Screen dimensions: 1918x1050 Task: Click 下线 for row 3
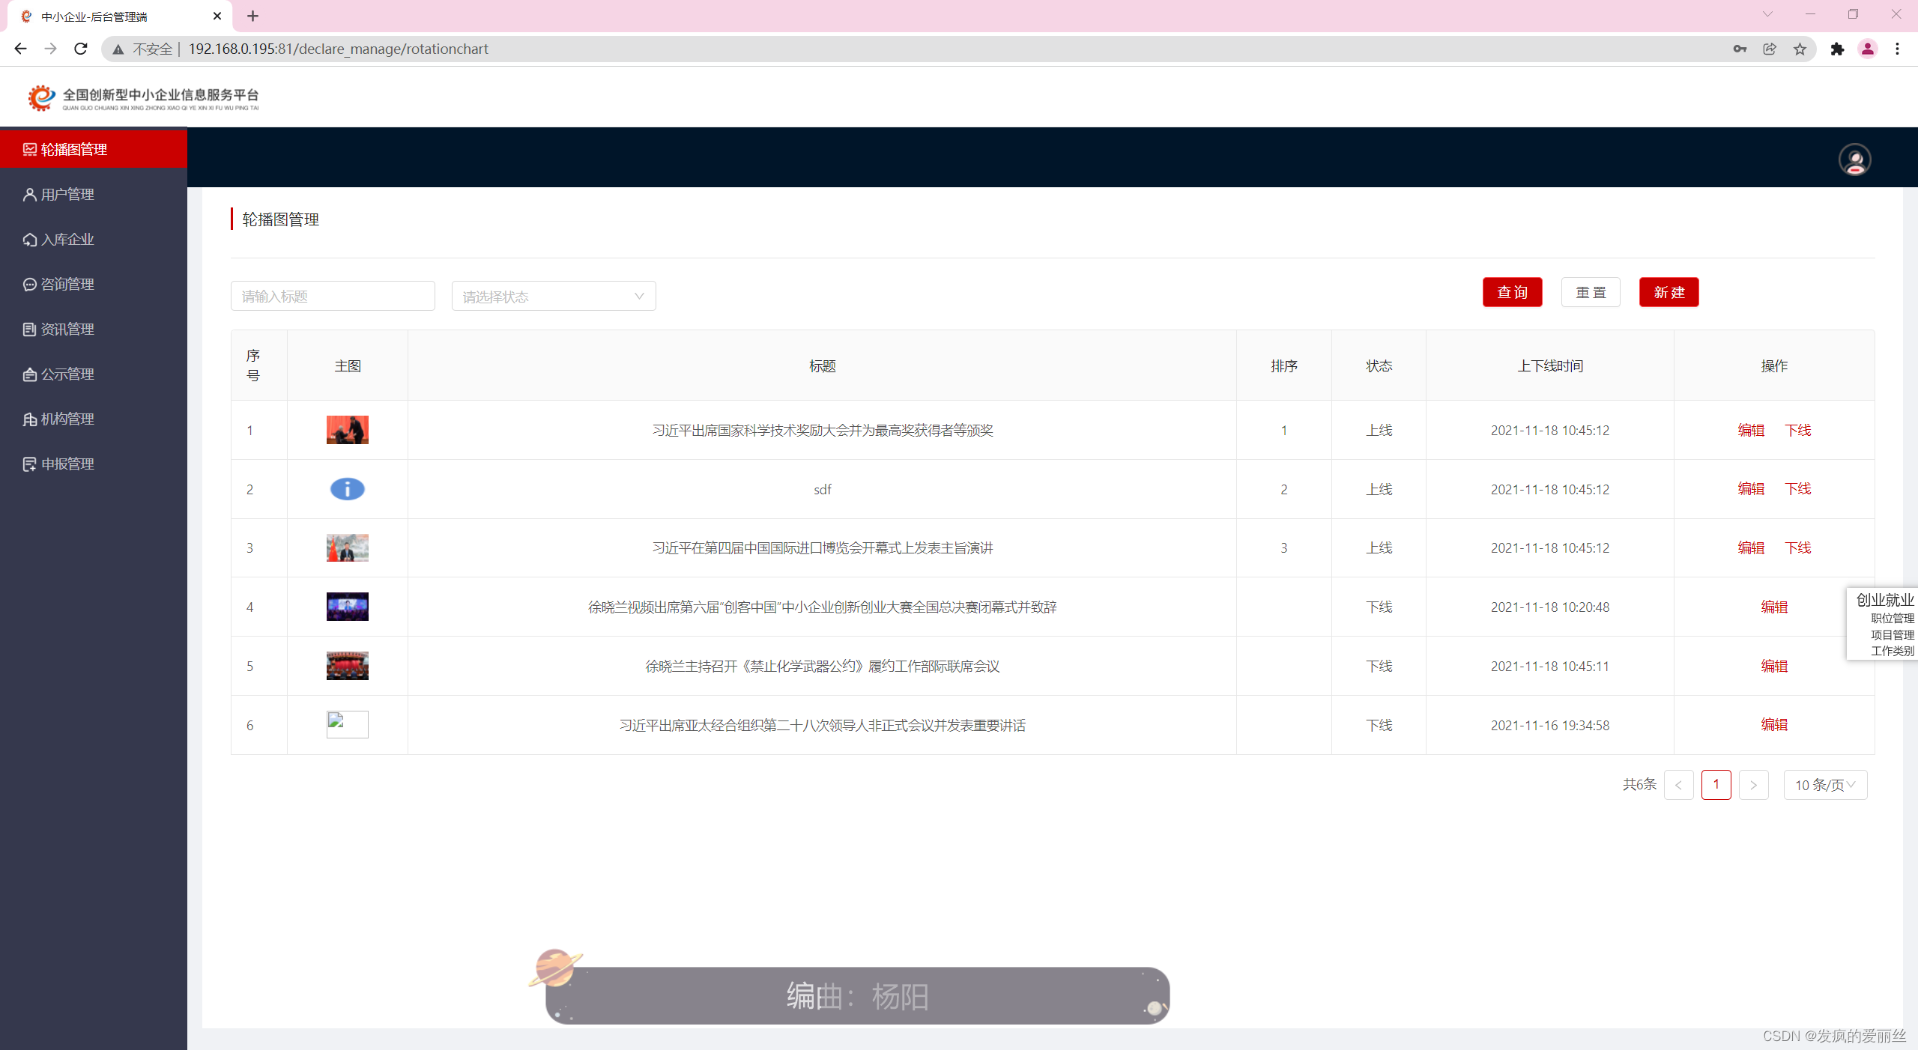tap(1797, 547)
